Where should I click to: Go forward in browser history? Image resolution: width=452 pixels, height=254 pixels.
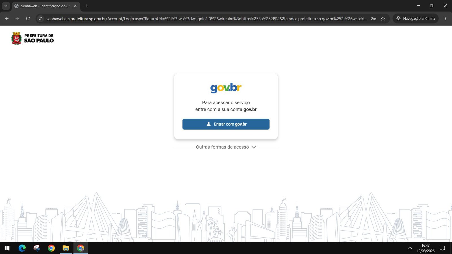(x=17, y=19)
